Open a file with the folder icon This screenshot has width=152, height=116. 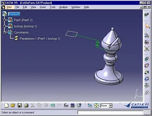coord(13,105)
